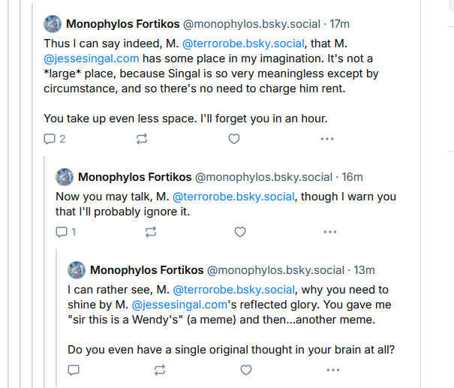Image resolution: width=454 pixels, height=388 pixels.
Task: Reply to the 'original thought' post
Action: click(x=74, y=370)
